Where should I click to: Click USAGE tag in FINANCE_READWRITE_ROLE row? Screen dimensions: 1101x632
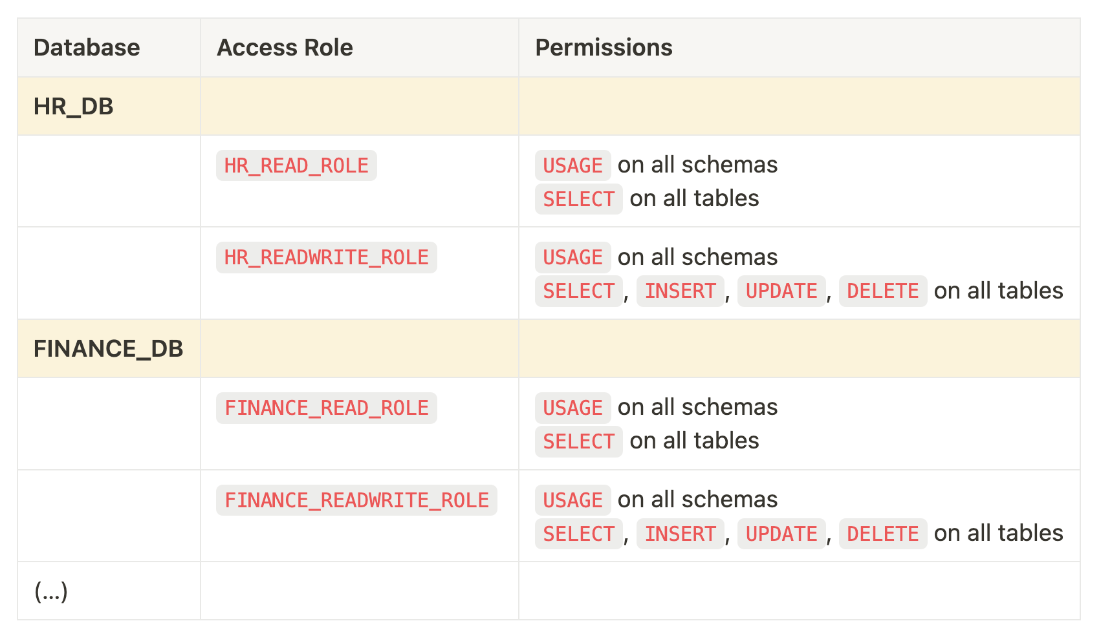tap(572, 501)
